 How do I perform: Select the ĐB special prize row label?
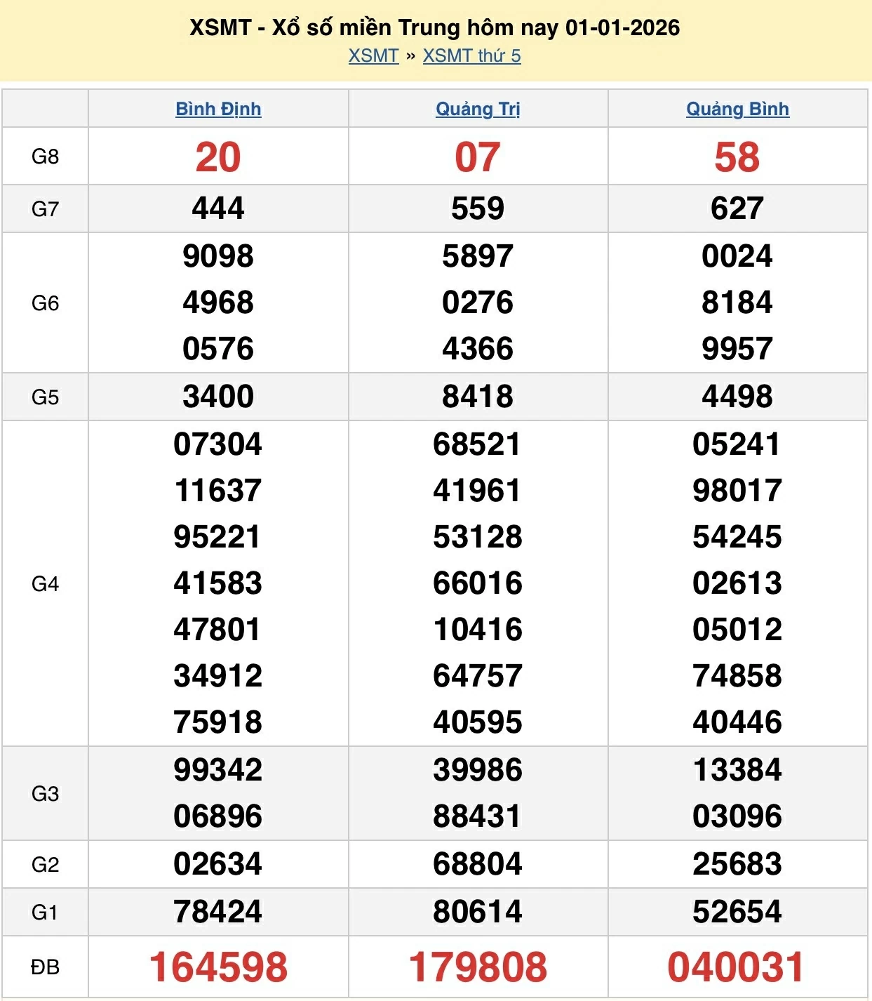[45, 967]
